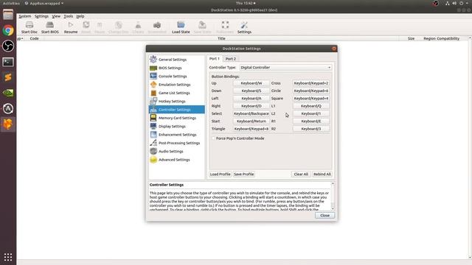Rebind the Left button binding
This screenshot has height=265, width=472.
click(x=251, y=98)
